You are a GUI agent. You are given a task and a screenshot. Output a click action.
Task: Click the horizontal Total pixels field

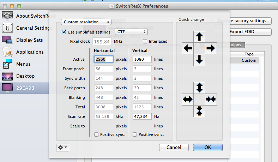click(x=103, y=107)
